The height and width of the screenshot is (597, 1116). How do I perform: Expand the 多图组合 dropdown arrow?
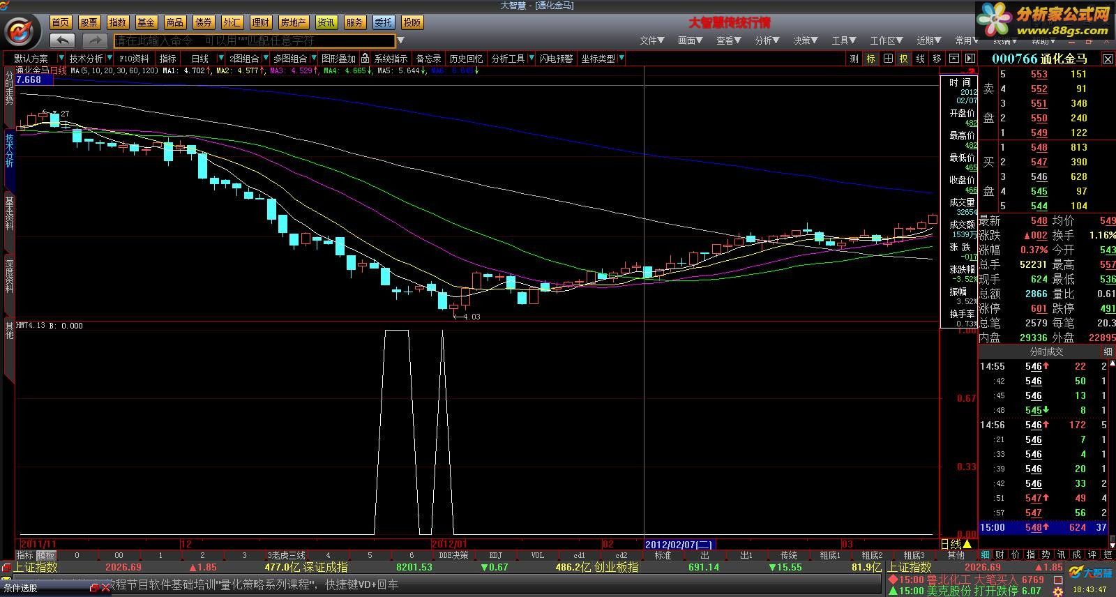[x=313, y=59]
